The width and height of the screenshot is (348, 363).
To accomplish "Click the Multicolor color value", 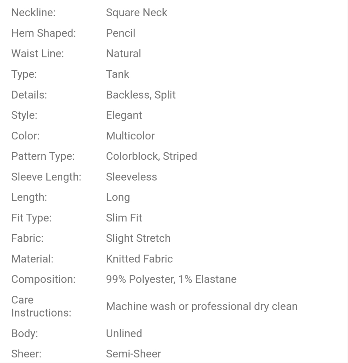I will click(130, 136).
